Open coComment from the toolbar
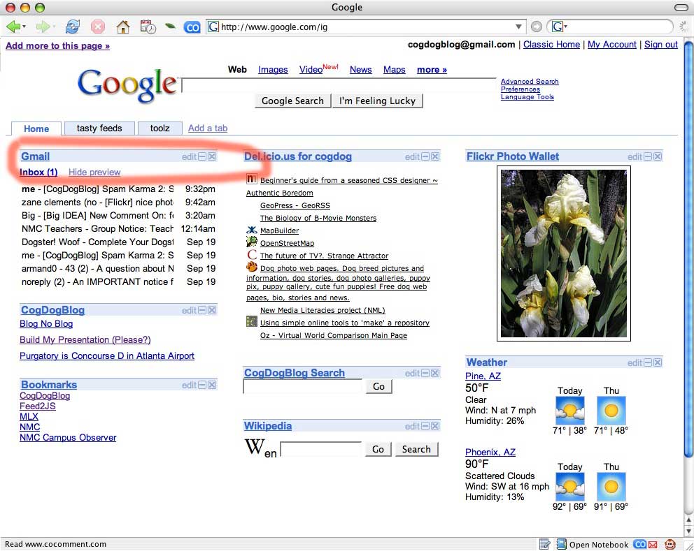This screenshot has height=551, width=694. pos(192,26)
